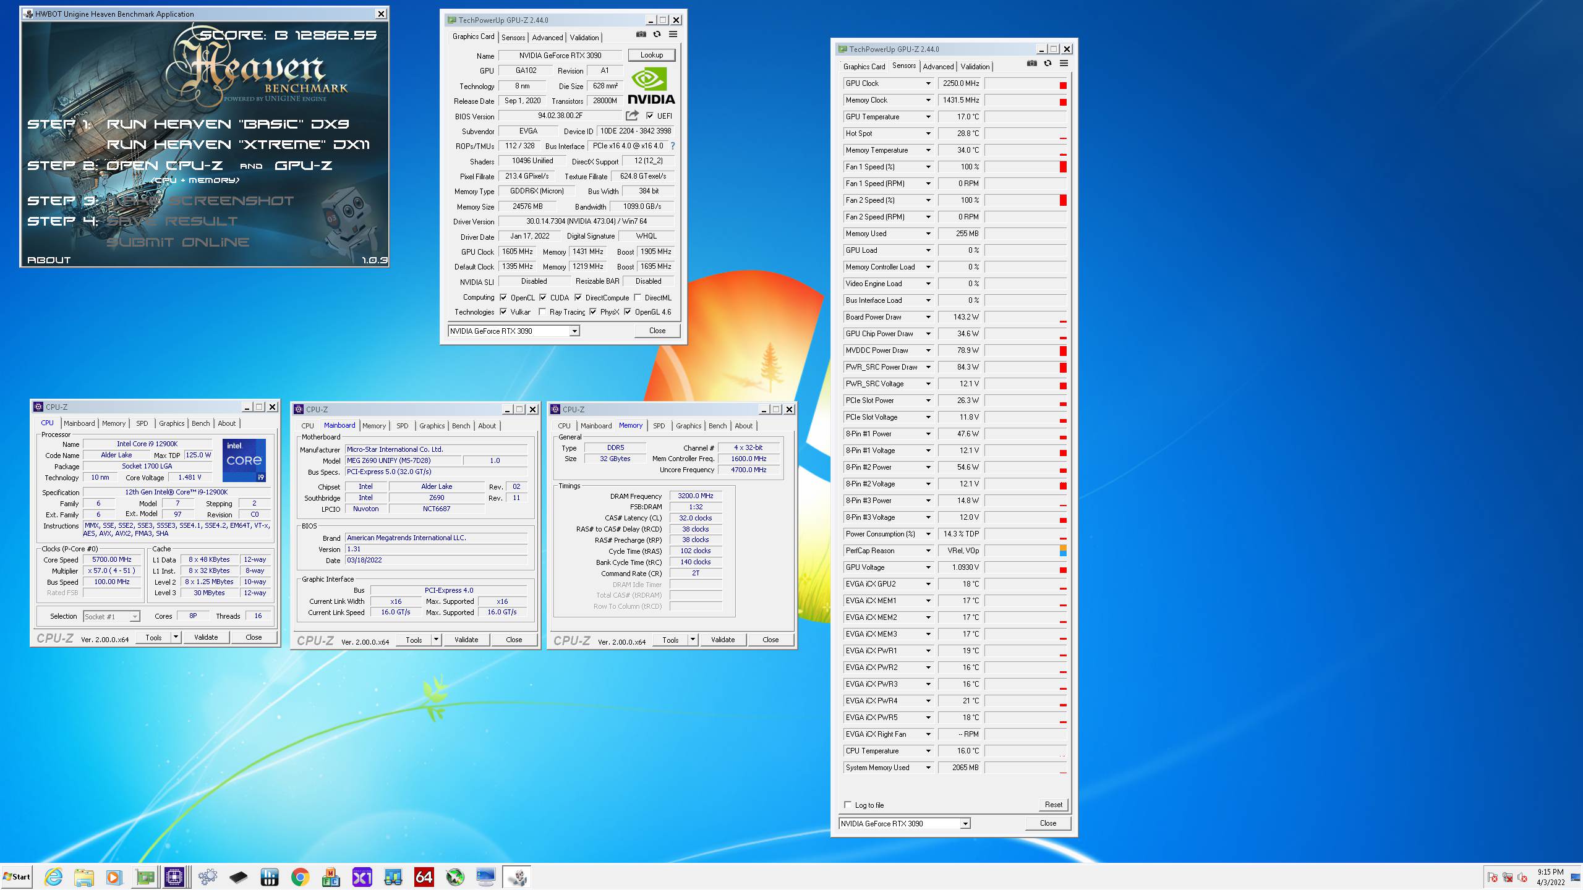
Task: Open the Bench tab in the CPU-Z CPU window
Action: [200, 423]
